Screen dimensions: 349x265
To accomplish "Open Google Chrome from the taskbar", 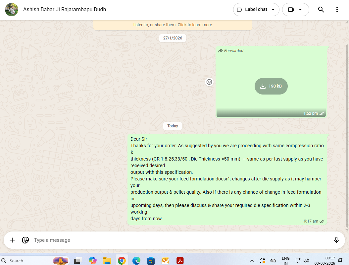I will [122, 261].
